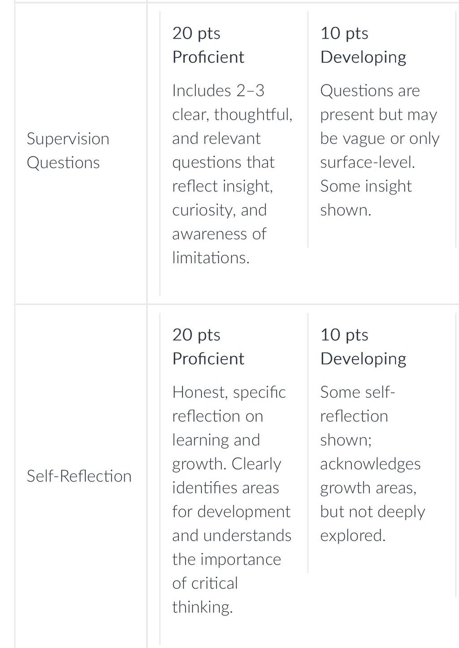Choose 20 pts Proficient for Self-Reflection
Viewport: 459px width, 648px height.
[233, 478]
